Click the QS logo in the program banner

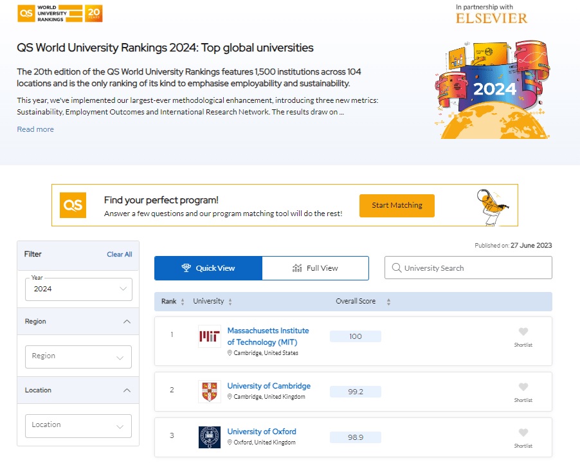click(x=73, y=205)
